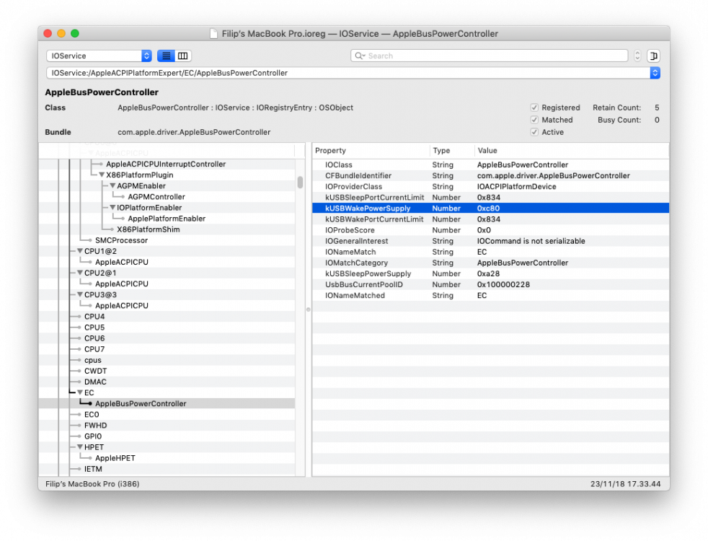
Task: Sort by the Property column header
Action: coord(371,150)
